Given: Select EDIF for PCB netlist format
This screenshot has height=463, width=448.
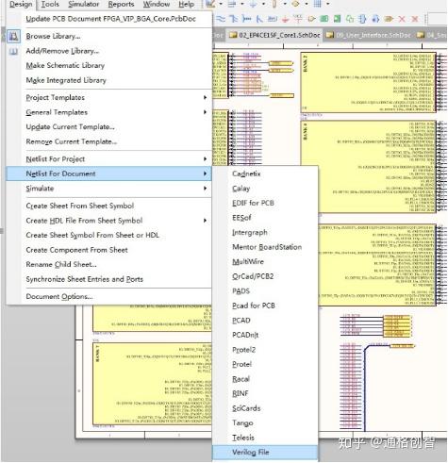Looking at the screenshot, I should (x=265, y=203).
